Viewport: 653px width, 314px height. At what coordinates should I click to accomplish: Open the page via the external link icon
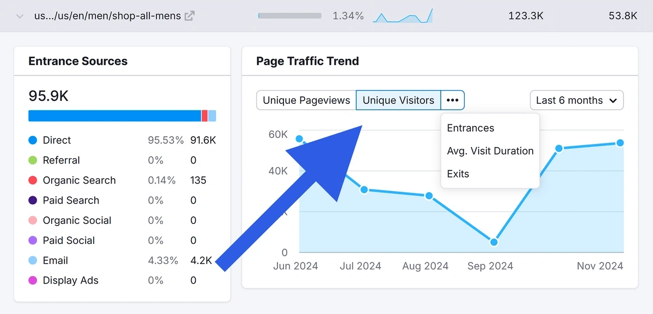click(x=188, y=16)
